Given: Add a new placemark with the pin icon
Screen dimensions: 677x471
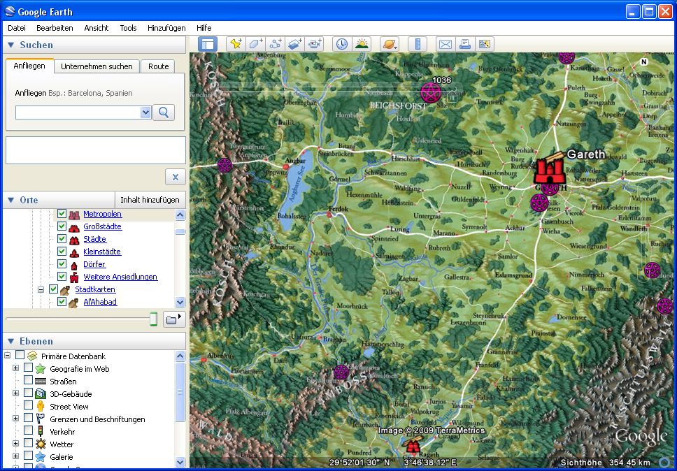Looking at the screenshot, I should (x=236, y=44).
